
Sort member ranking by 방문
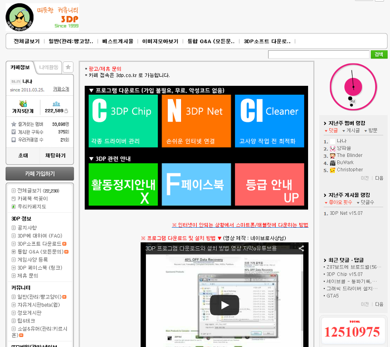373,130
